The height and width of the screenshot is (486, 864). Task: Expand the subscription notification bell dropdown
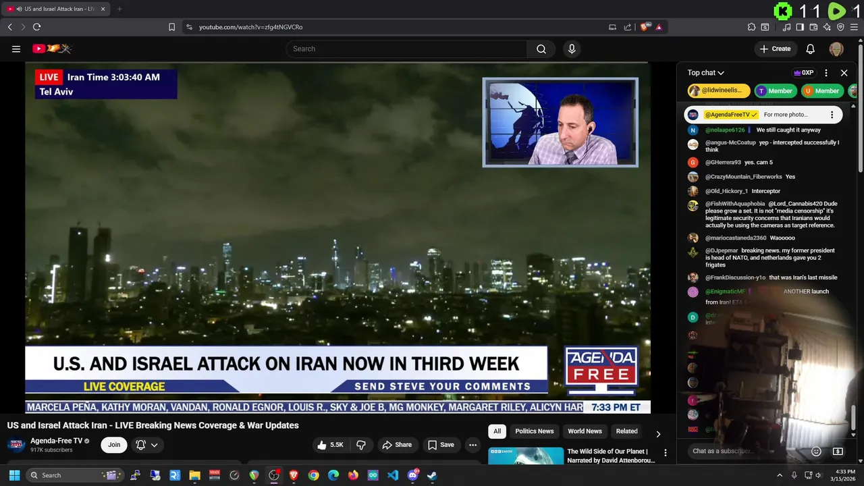click(147, 445)
